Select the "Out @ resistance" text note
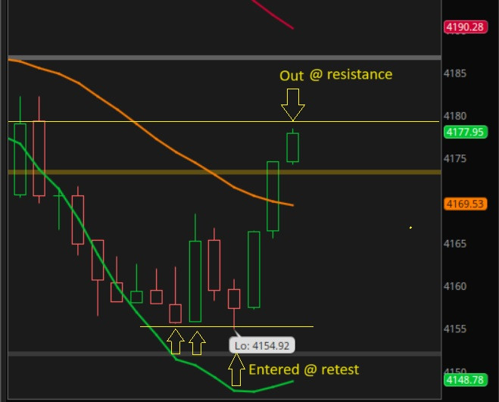The height and width of the screenshot is (402, 499). point(335,75)
